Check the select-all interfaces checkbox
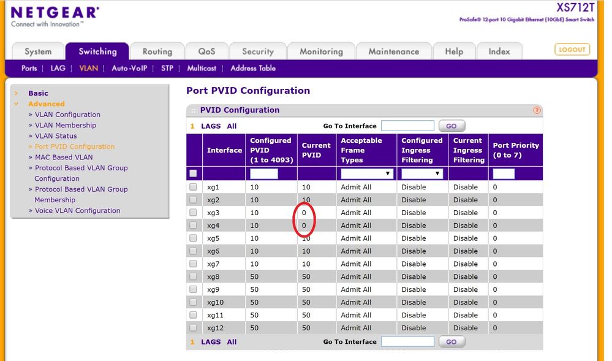 coord(194,173)
